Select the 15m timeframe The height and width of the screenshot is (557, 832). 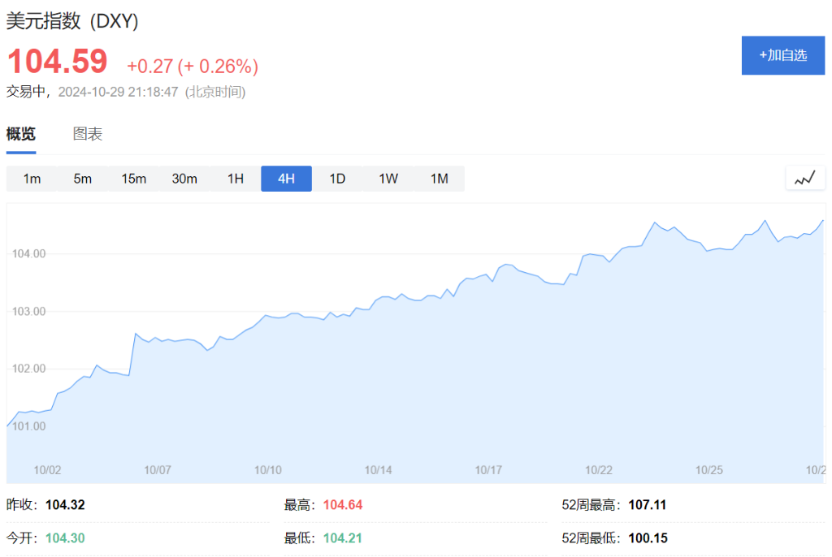pyautogui.click(x=134, y=179)
